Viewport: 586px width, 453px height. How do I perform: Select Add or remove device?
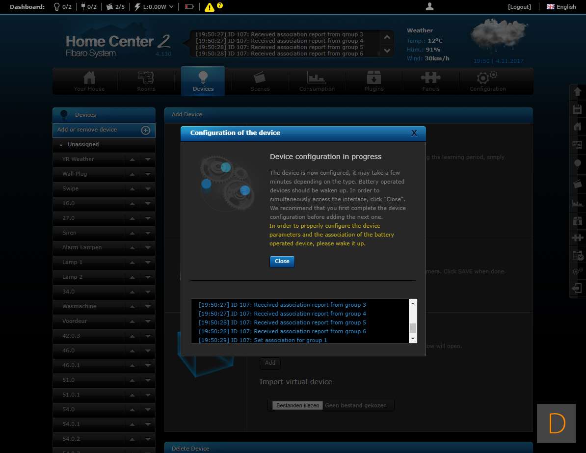pyautogui.click(x=104, y=130)
